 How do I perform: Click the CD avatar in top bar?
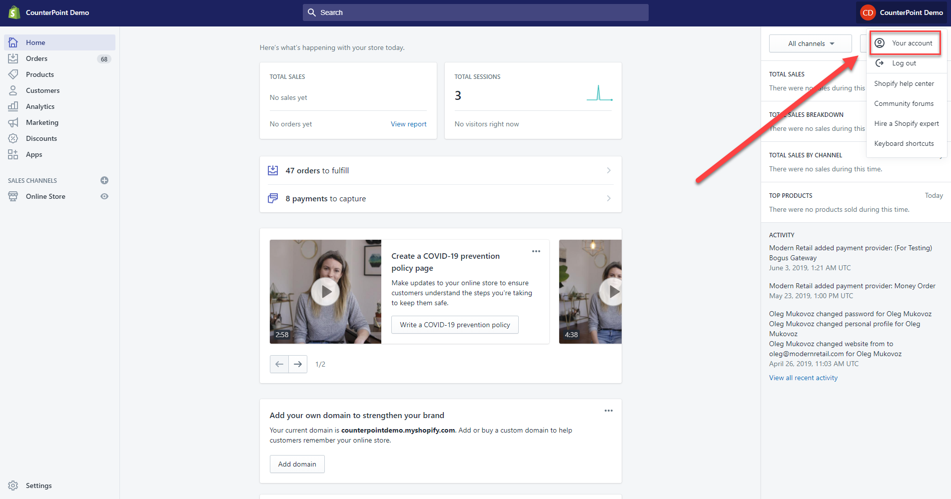(868, 12)
